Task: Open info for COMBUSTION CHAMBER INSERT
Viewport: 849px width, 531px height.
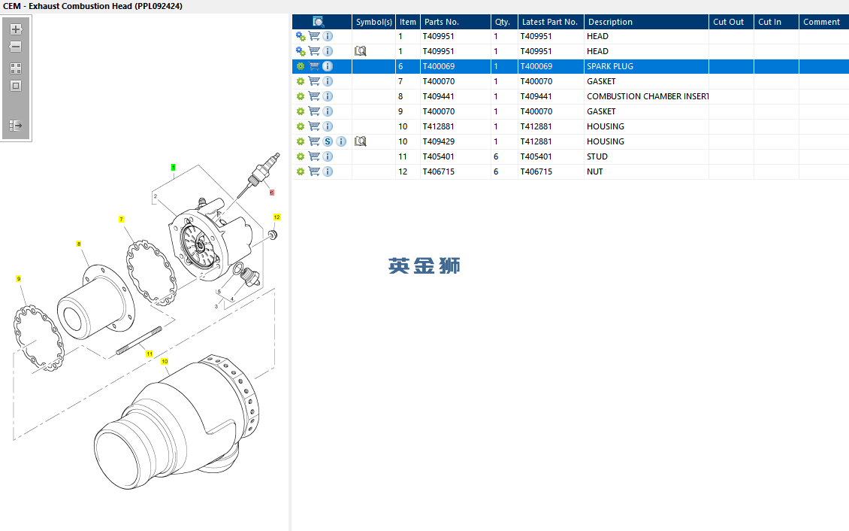Action: pos(328,96)
